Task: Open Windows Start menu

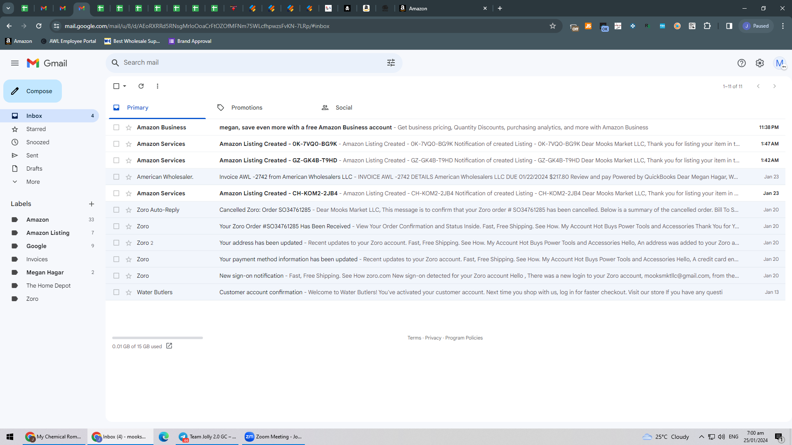Action: [x=10, y=437]
